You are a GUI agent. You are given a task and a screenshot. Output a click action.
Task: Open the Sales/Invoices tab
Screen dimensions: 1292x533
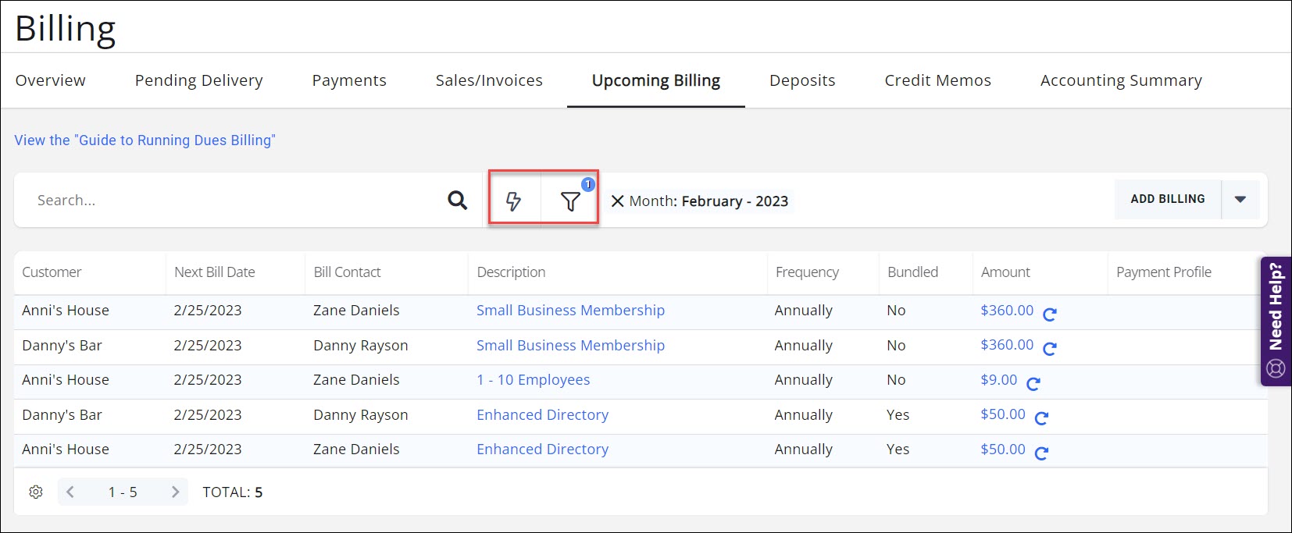[x=489, y=80]
